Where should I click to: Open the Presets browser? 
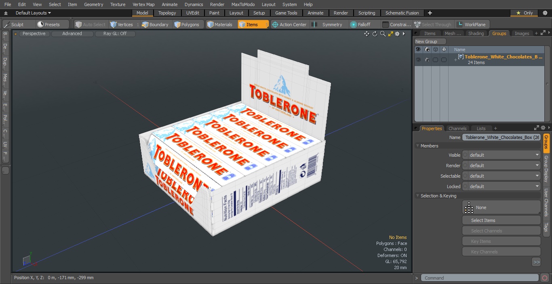point(48,25)
